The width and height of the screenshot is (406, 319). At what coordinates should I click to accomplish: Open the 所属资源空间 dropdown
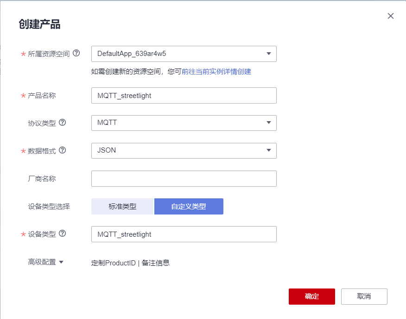184,54
